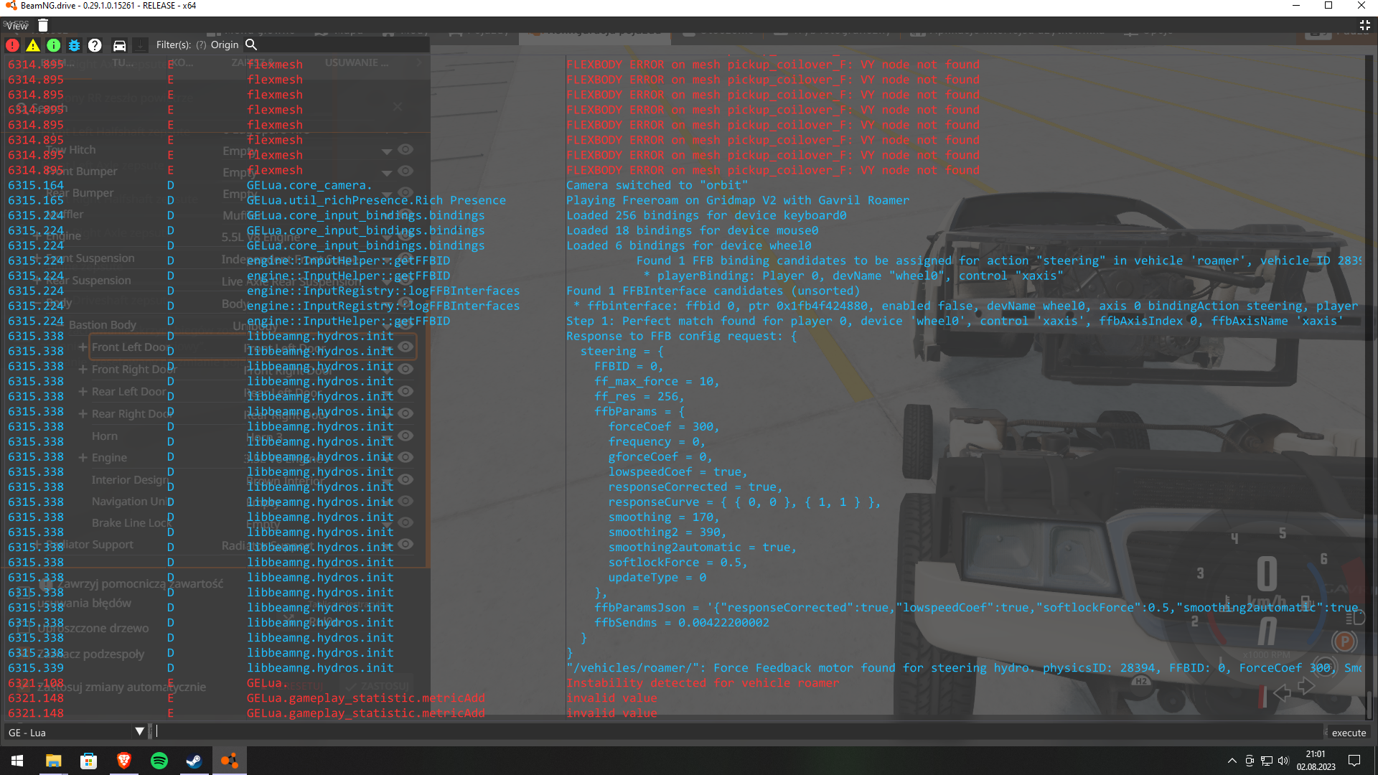Image resolution: width=1378 pixels, height=775 pixels.
Task: Select the 'Playing Freeroam on Gridmap V2' line
Action: click(738, 200)
